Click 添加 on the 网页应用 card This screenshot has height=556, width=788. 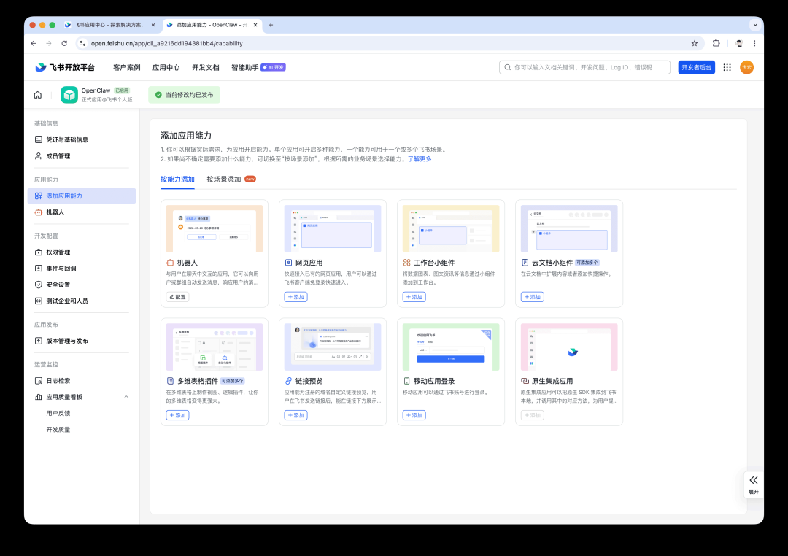click(x=296, y=297)
